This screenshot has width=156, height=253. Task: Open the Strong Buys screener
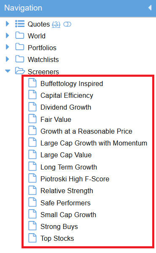(x=59, y=227)
